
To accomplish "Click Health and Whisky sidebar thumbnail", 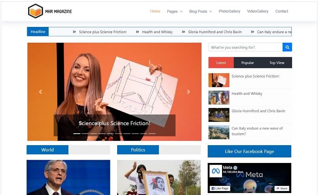I will [x=219, y=98].
